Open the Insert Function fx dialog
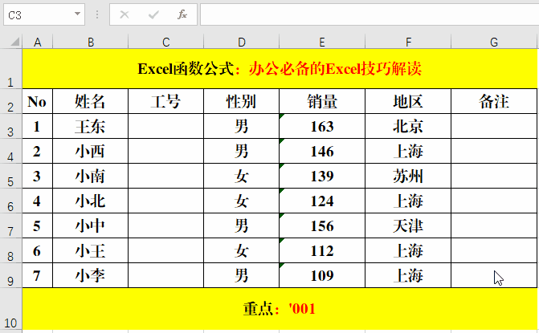Viewport: 539px width, 333px height. coord(182,14)
